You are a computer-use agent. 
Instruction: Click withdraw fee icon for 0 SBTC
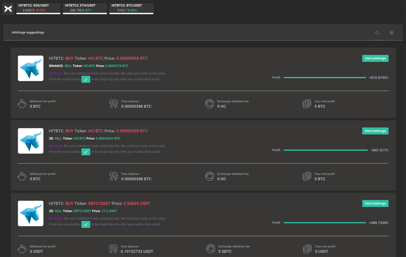211,249
